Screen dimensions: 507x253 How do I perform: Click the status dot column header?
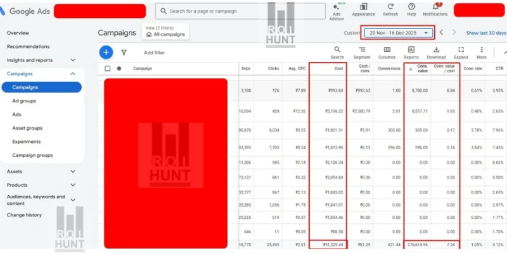click(119, 68)
